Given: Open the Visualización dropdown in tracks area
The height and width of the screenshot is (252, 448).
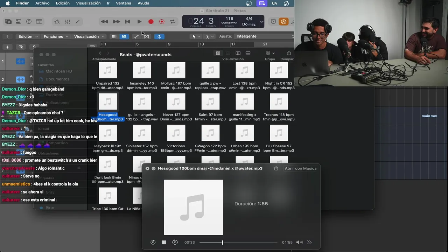Looking at the screenshot, I should coord(89,36).
